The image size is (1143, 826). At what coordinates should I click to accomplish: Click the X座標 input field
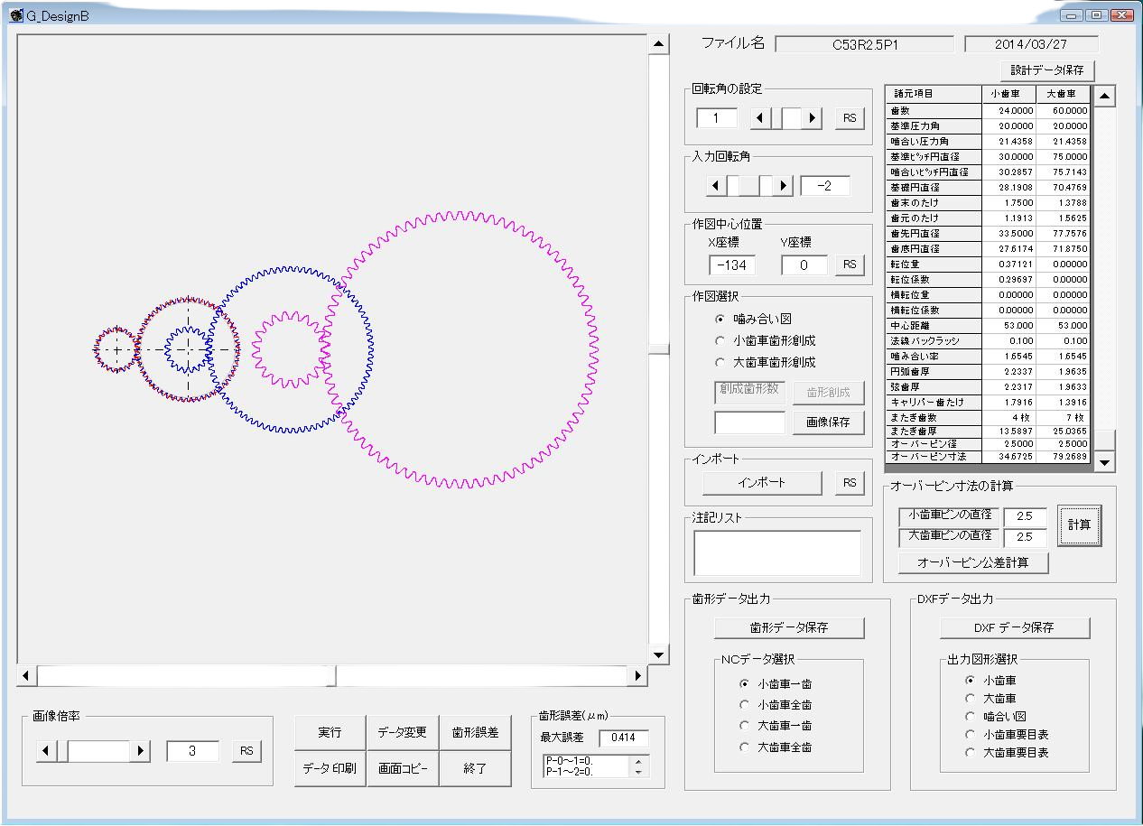point(732,265)
